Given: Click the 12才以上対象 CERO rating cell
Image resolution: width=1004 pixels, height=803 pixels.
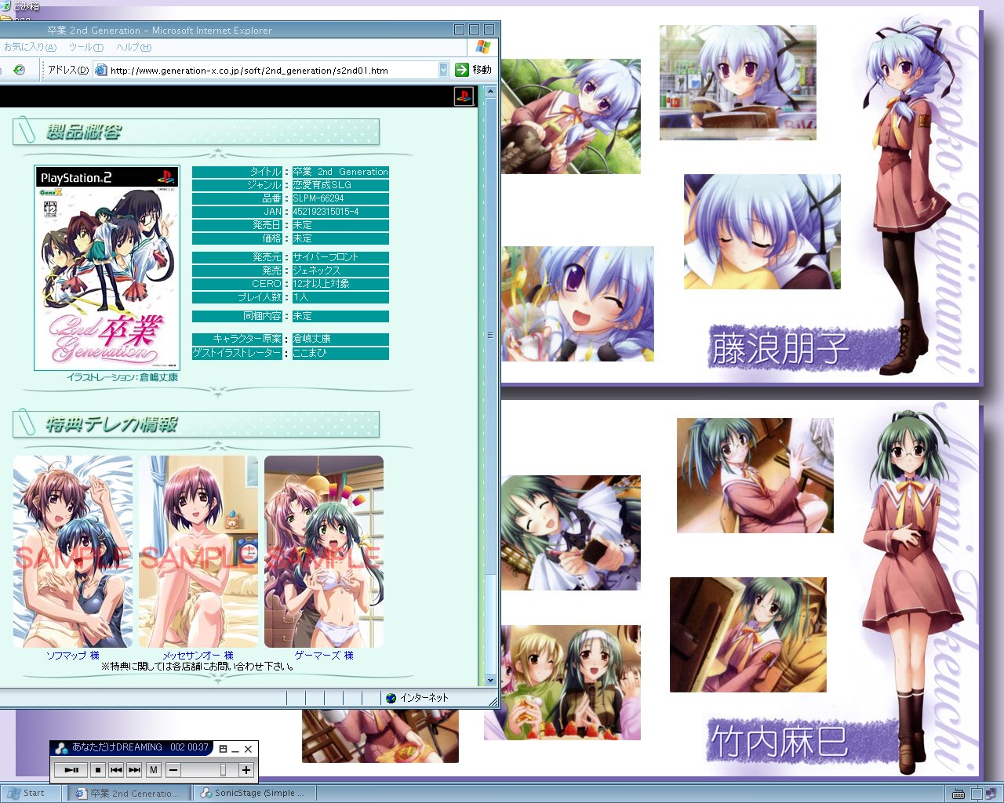Looking at the screenshot, I should tap(340, 284).
